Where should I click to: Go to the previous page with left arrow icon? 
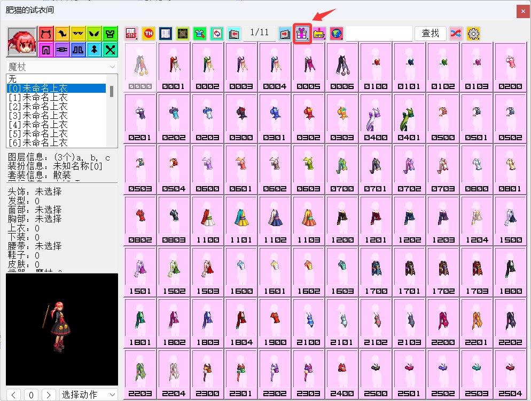234,34
